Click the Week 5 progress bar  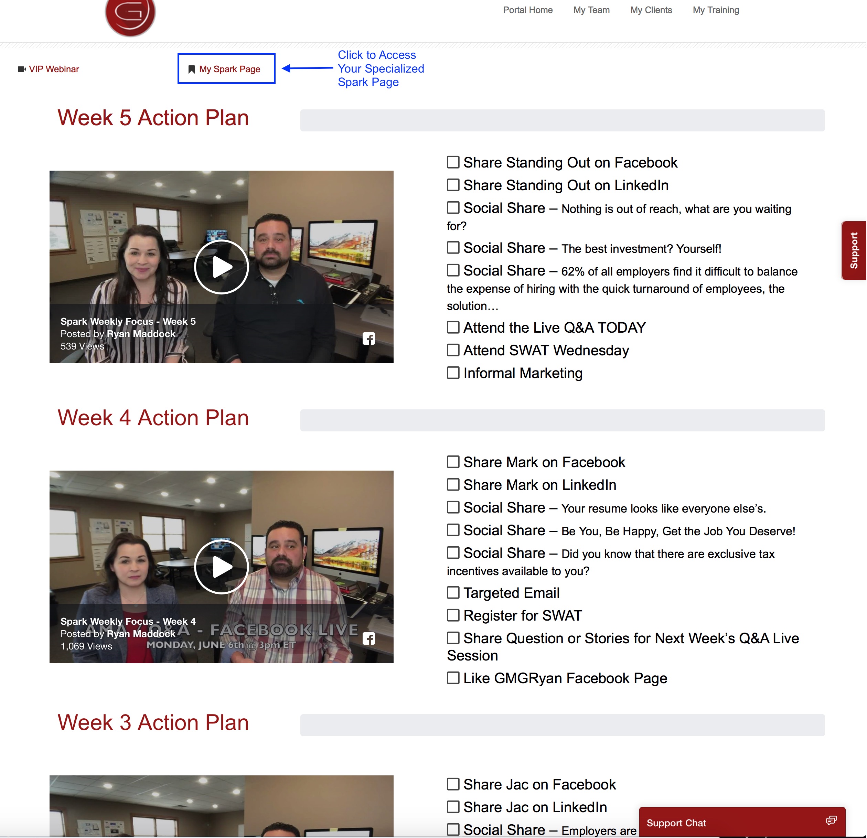(562, 120)
